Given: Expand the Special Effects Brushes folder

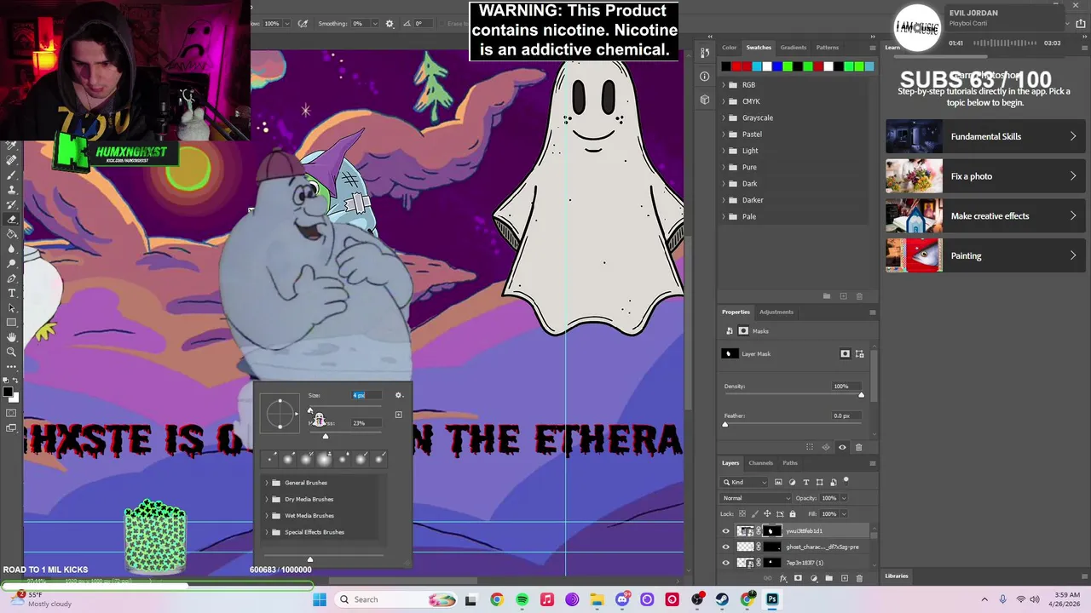Looking at the screenshot, I should click(x=267, y=532).
